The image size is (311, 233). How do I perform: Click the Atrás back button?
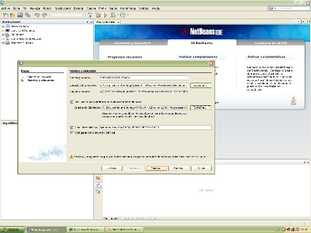[x=112, y=168]
